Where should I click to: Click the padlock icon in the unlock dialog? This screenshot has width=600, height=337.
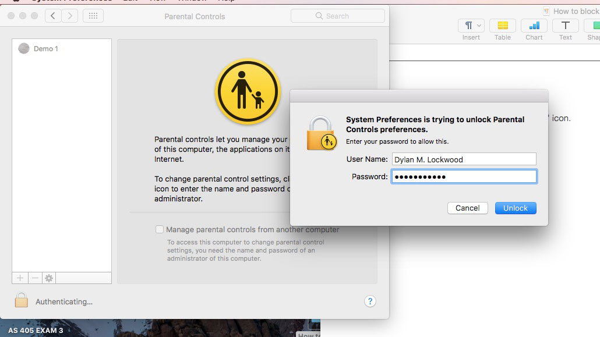(322, 133)
